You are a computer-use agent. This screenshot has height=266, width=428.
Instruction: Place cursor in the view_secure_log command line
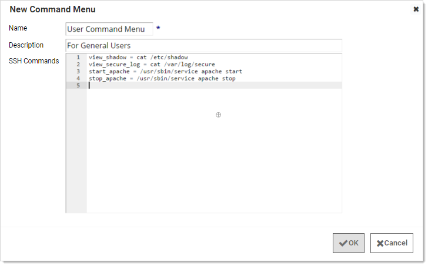tap(152, 65)
